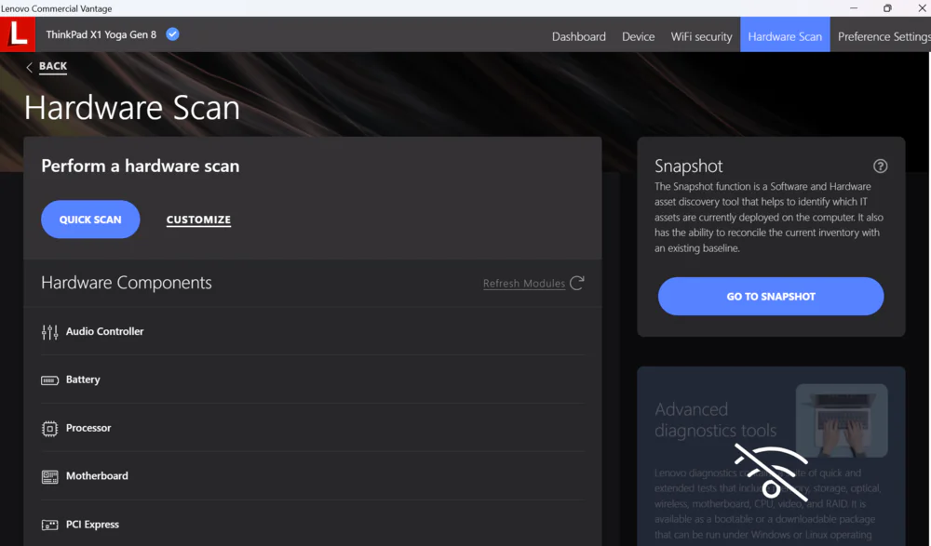Click the blue verified checkmark badge
Screen dimensions: 931x546
[172, 34]
